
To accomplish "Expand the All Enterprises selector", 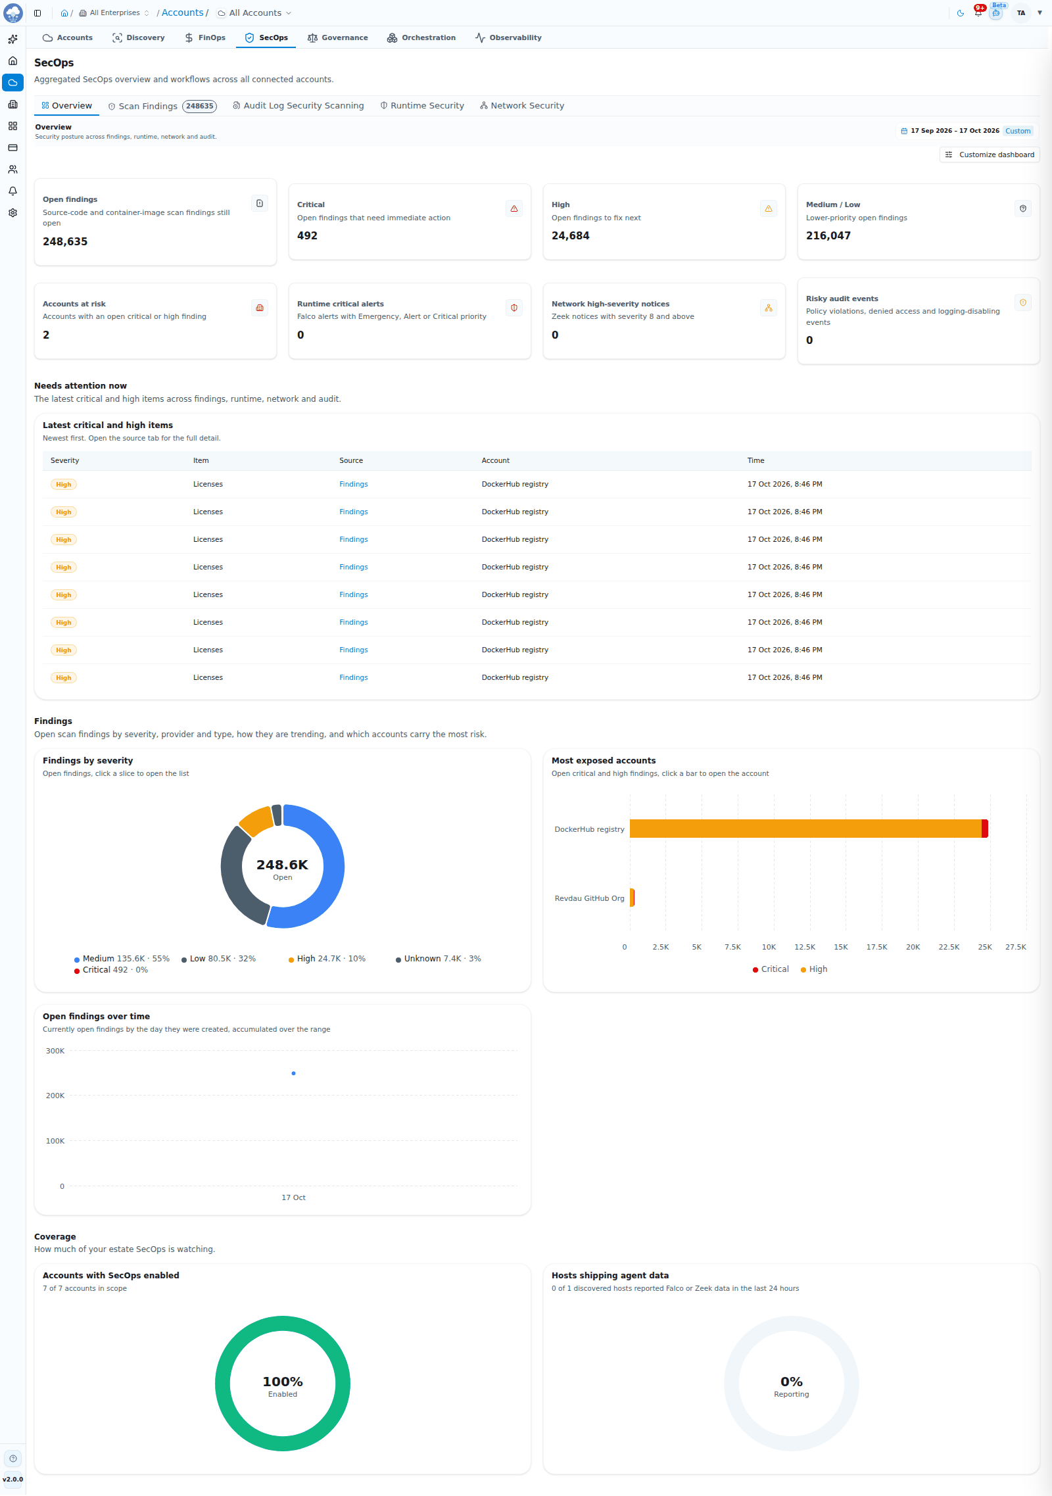I will click(x=114, y=13).
